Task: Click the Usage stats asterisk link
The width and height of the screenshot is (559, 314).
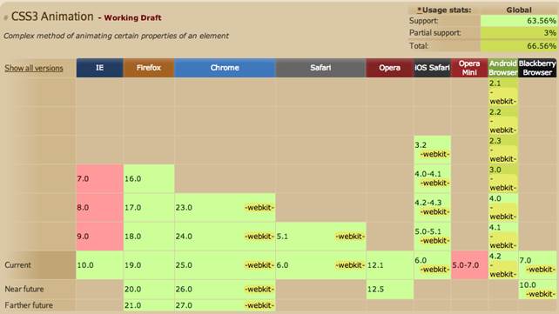Action: click(x=420, y=10)
